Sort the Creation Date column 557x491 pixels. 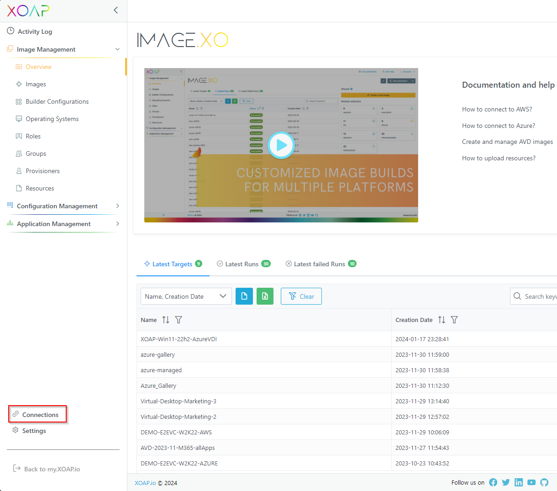pos(441,320)
